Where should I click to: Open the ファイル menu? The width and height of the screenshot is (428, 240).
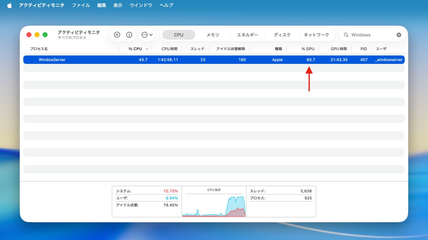81,5
